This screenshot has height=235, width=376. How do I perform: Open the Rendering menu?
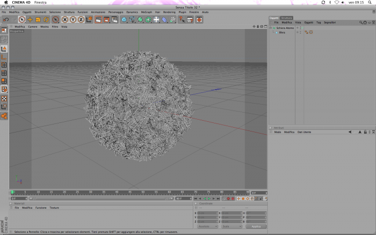(x=169, y=12)
